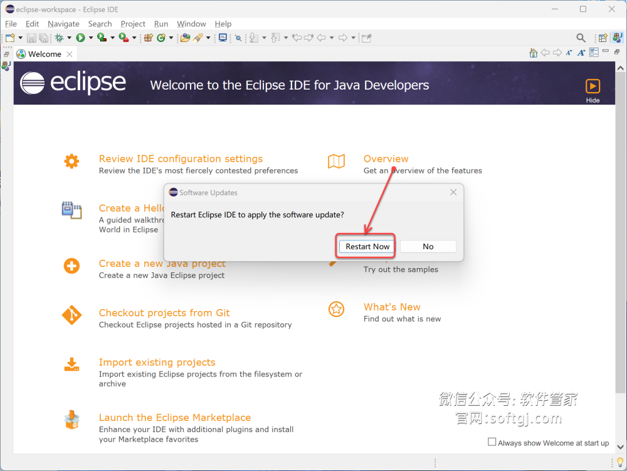
Task: Click the Open Type toolbar icon
Action: [185, 38]
